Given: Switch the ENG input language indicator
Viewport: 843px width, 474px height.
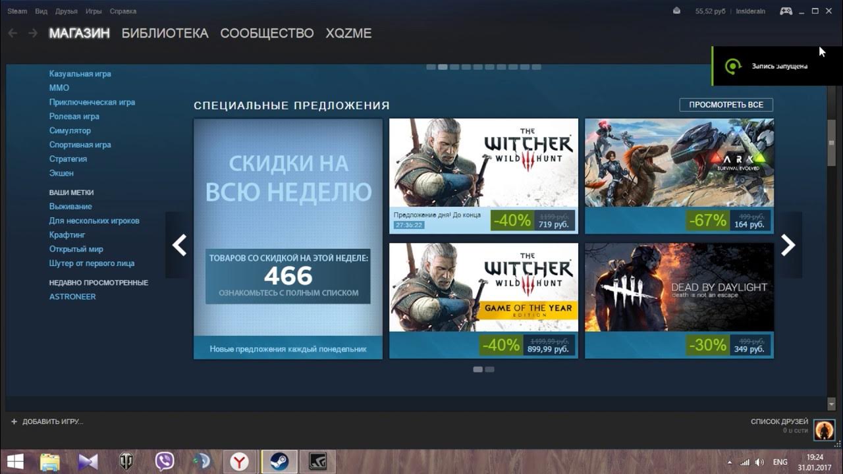Looking at the screenshot, I should click(780, 462).
